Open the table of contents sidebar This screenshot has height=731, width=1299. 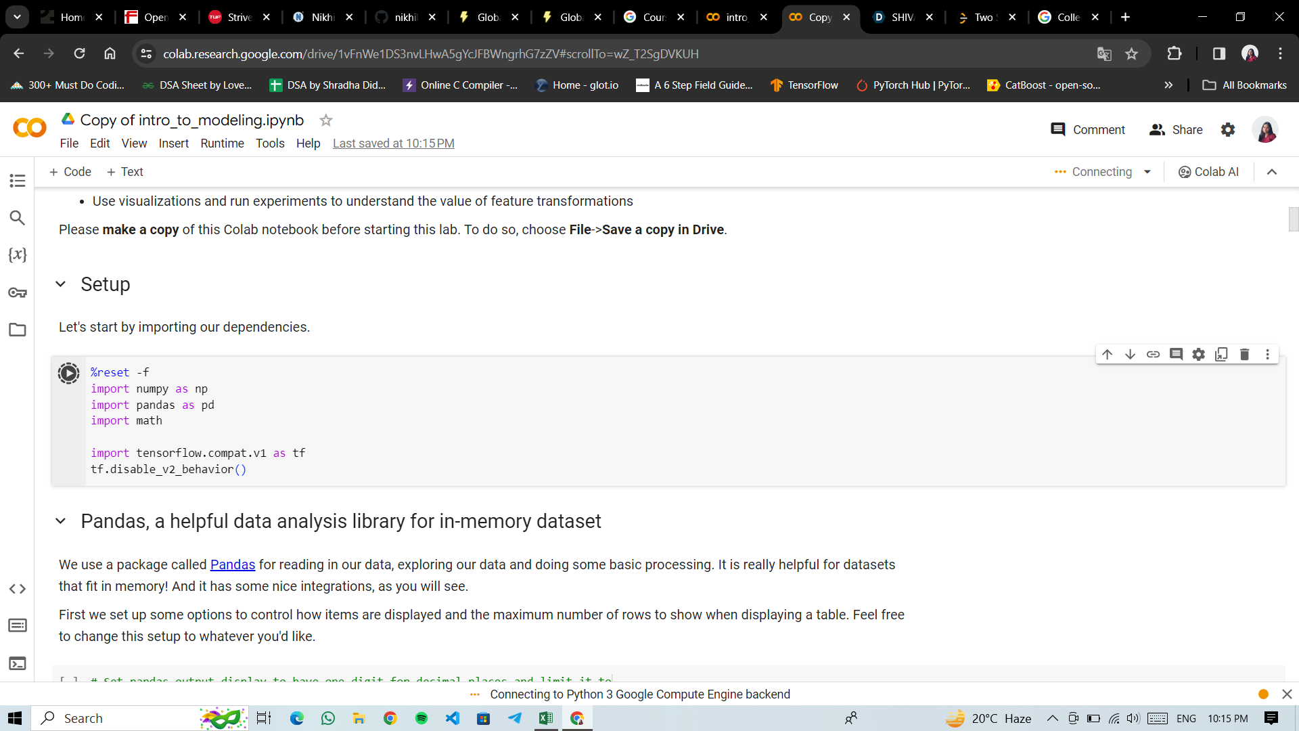tap(18, 181)
